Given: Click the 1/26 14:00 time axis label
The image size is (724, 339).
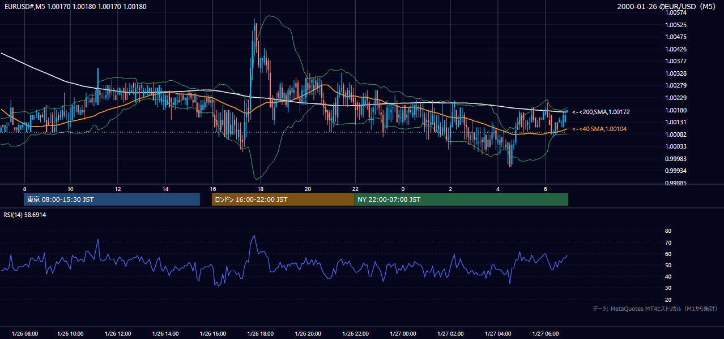Looking at the screenshot, I should [166, 334].
